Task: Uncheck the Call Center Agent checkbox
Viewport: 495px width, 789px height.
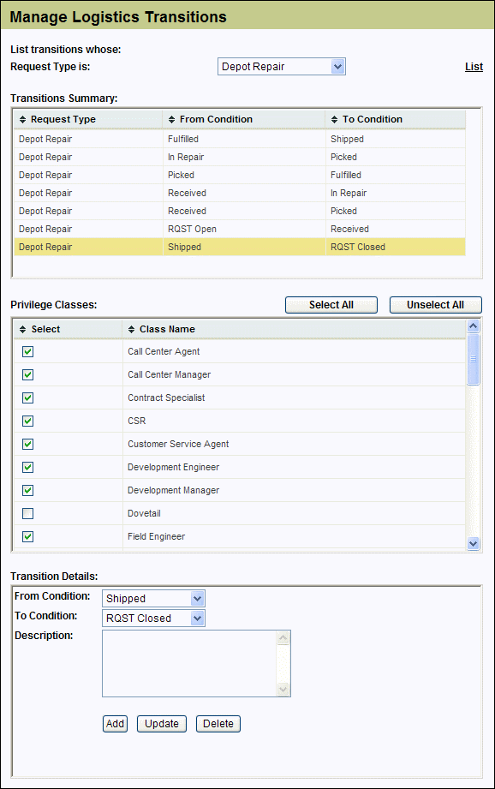Action: coord(27,351)
